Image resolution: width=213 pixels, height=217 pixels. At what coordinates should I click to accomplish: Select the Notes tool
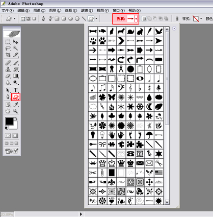[x=8, y=105]
